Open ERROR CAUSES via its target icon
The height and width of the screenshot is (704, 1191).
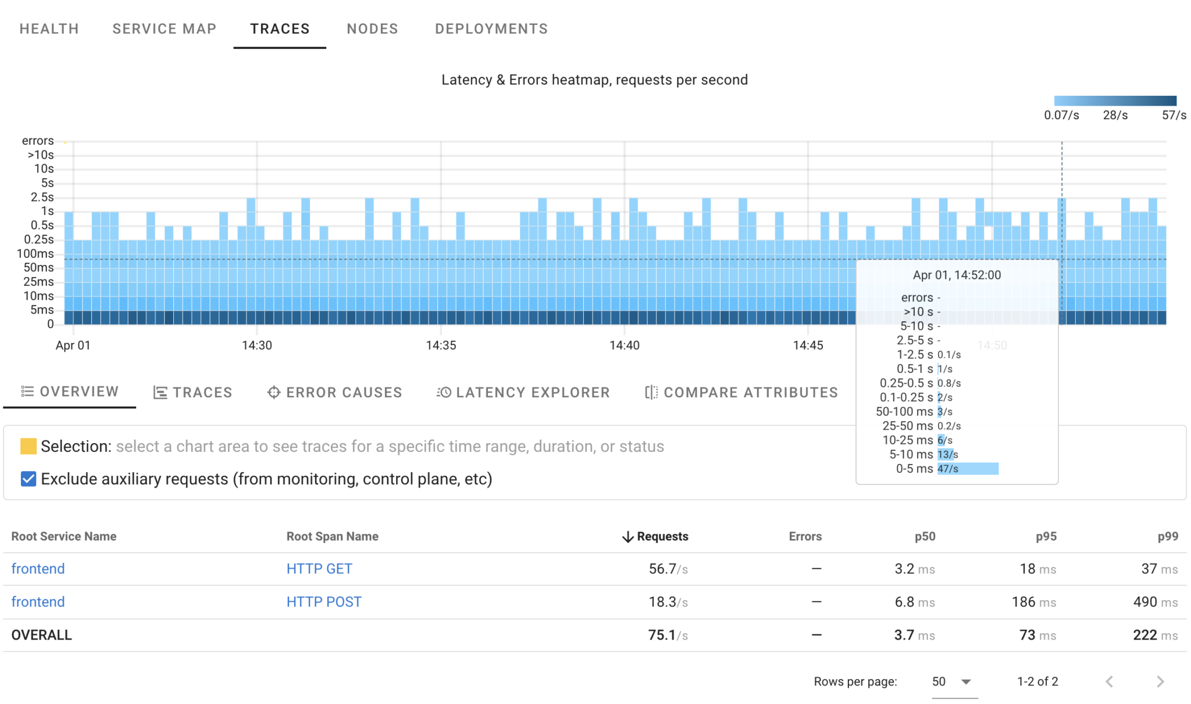pyautogui.click(x=273, y=392)
